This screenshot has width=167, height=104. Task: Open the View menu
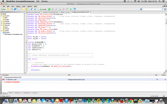[13, 6]
